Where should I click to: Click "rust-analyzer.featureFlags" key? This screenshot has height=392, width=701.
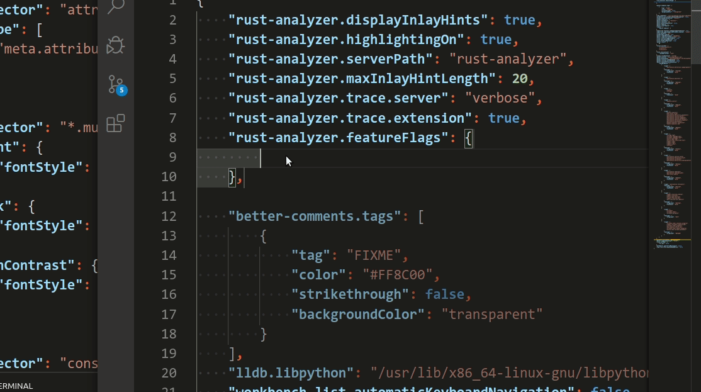pyautogui.click(x=338, y=138)
